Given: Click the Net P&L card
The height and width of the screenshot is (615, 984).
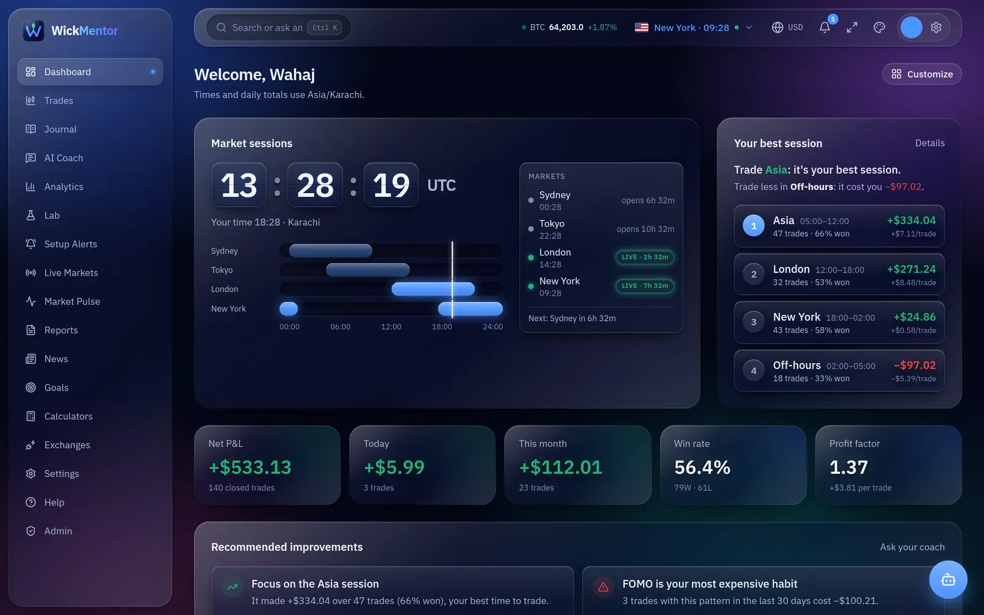Looking at the screenshot, I should point(267,466).
